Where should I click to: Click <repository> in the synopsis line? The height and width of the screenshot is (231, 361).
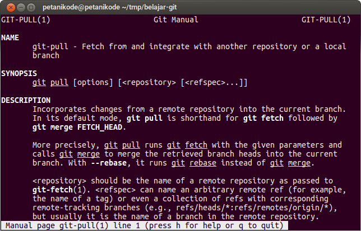(x=147, y=82)
